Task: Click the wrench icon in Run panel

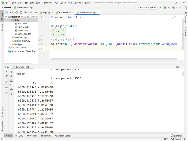Action: (x=6, y=76)
